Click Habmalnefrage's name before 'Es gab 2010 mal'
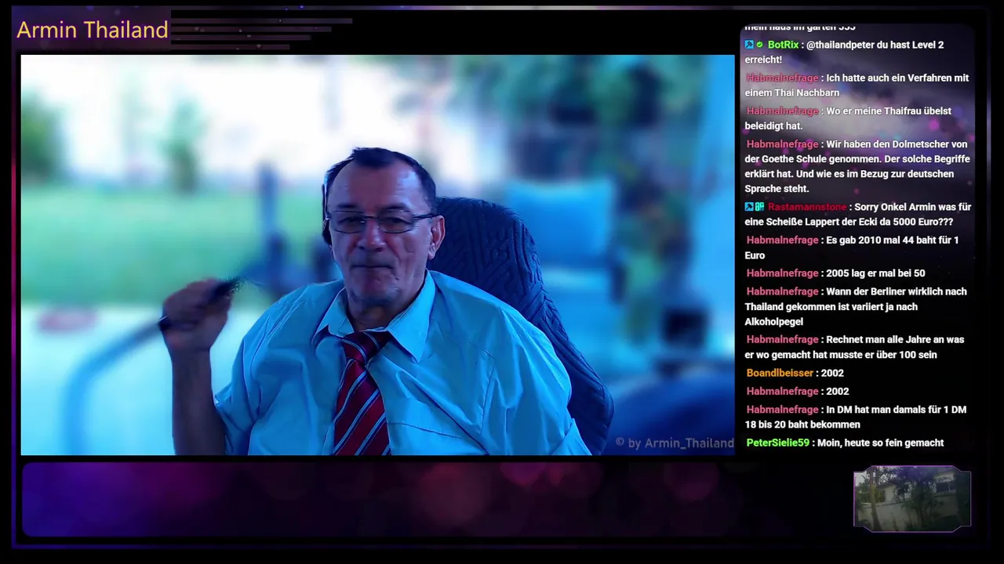The image size is (1004, 564). pyautogui.click(x=782, y=240)
